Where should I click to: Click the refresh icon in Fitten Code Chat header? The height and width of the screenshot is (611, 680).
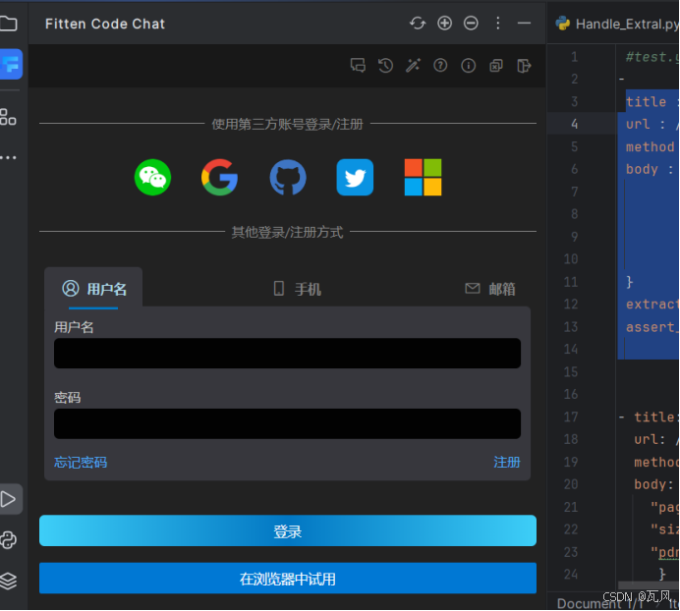[x=418, y=23]
